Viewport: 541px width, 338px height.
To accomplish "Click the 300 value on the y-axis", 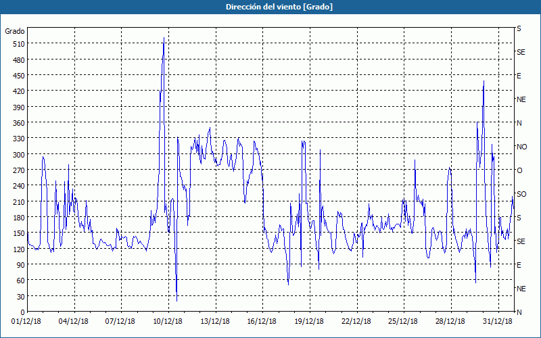I will 19,155.
